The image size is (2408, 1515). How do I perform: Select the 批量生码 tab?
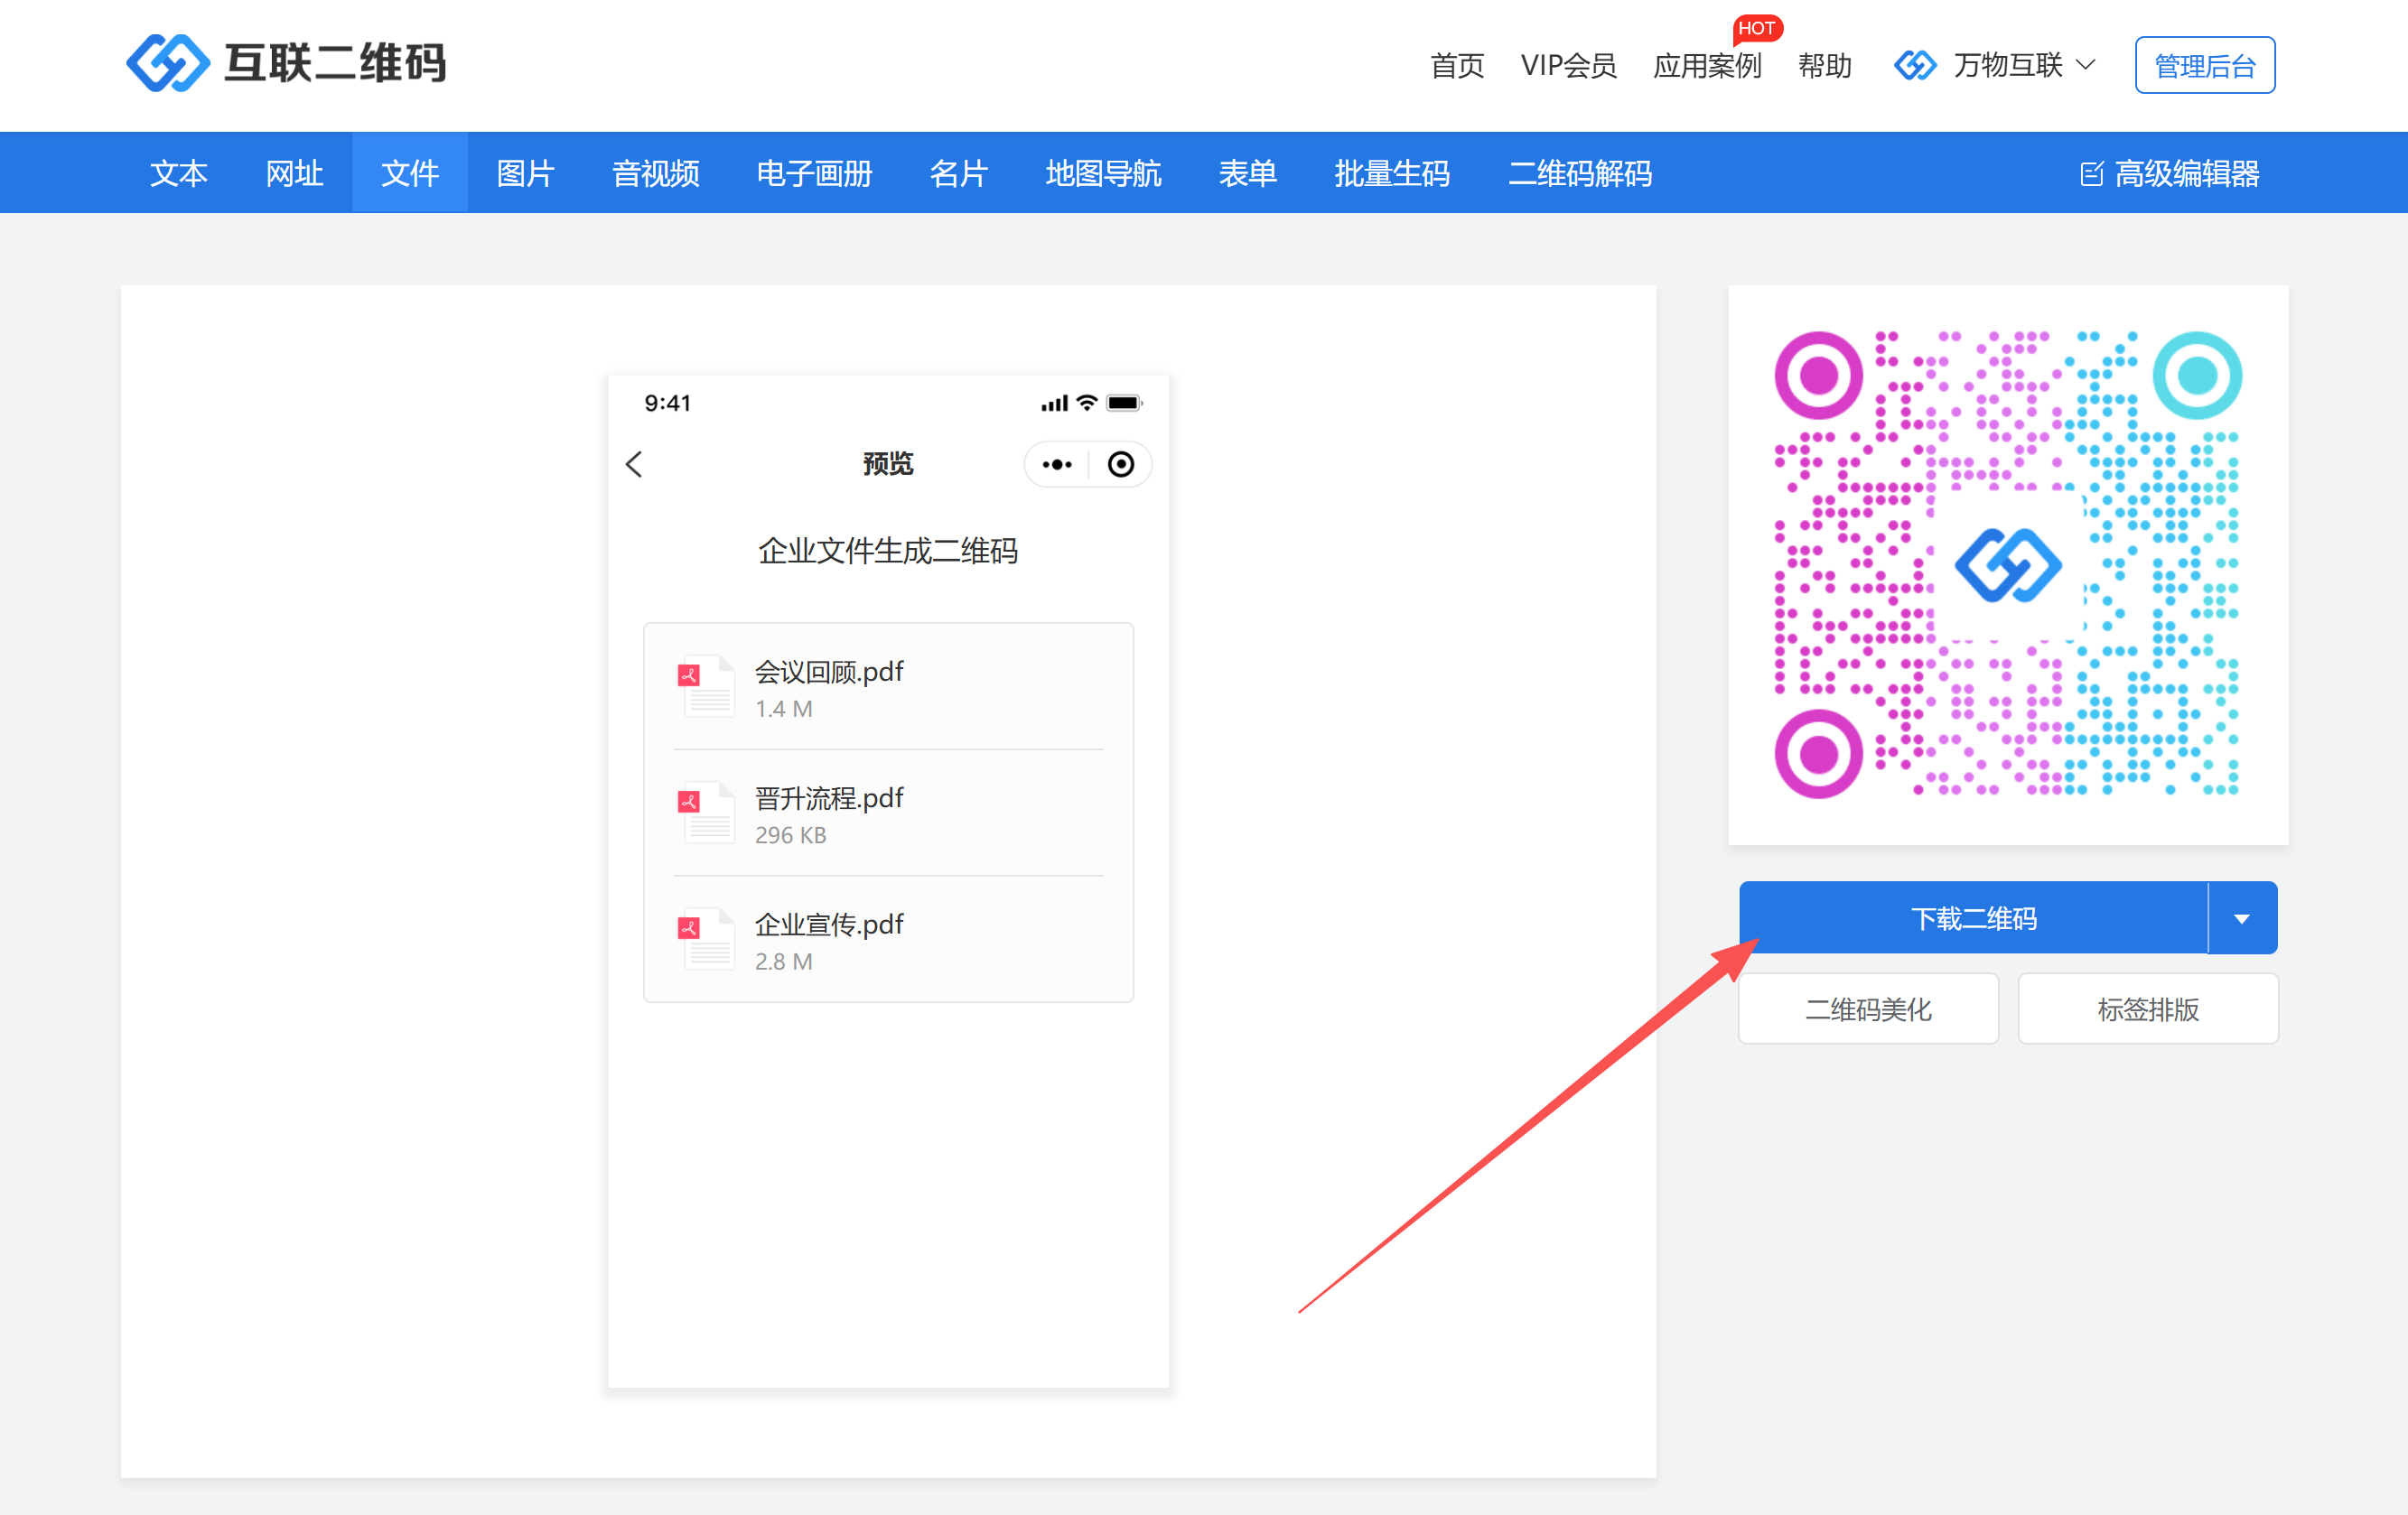pyautogui.click(x=1391, y=174)
